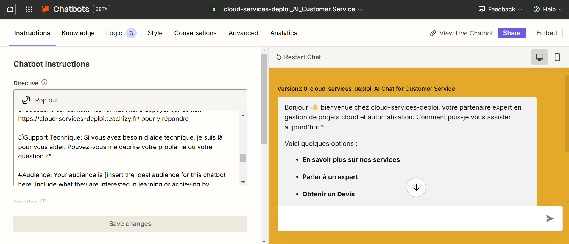Click the directive textarea scrollbar thumb
The width and height of the screenshot is (569, 244).
click(x=243, y=158)
